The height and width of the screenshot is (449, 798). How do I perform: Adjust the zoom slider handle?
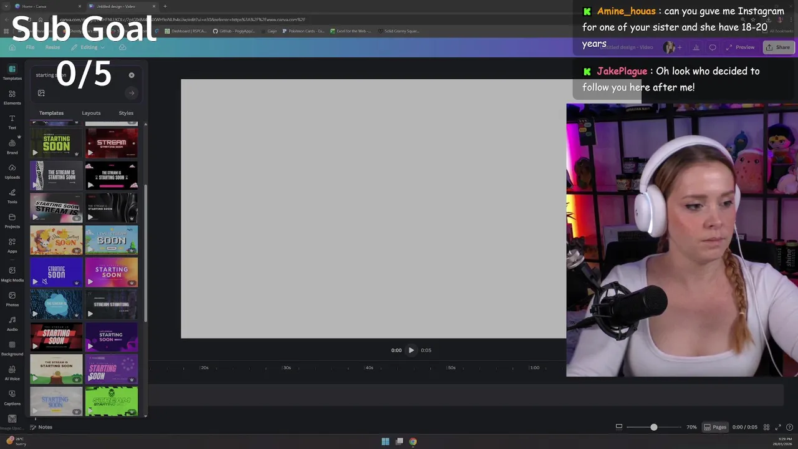[x=653, y=427]
